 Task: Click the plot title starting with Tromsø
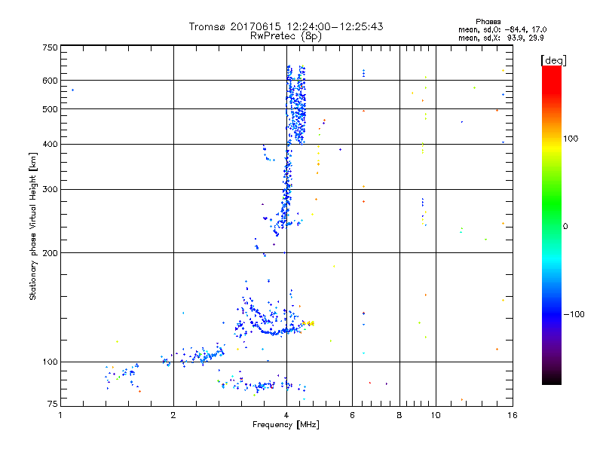click(286, 26)
